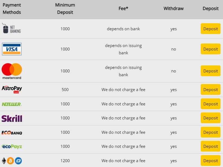Click the Neteller logo

point(12,104)
